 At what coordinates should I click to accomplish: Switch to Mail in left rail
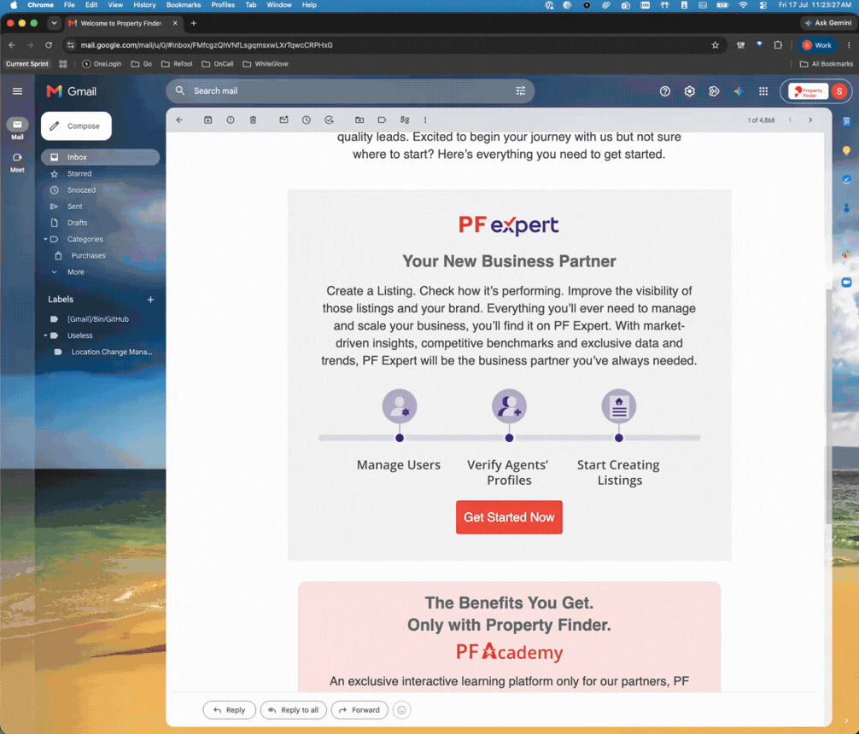click(18, 129)
